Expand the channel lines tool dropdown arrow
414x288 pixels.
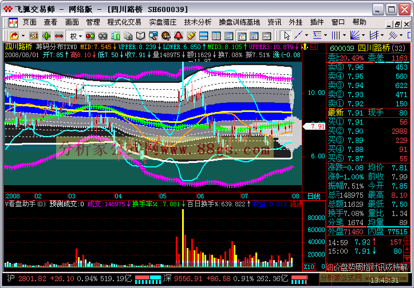click(x=383, y=35)
